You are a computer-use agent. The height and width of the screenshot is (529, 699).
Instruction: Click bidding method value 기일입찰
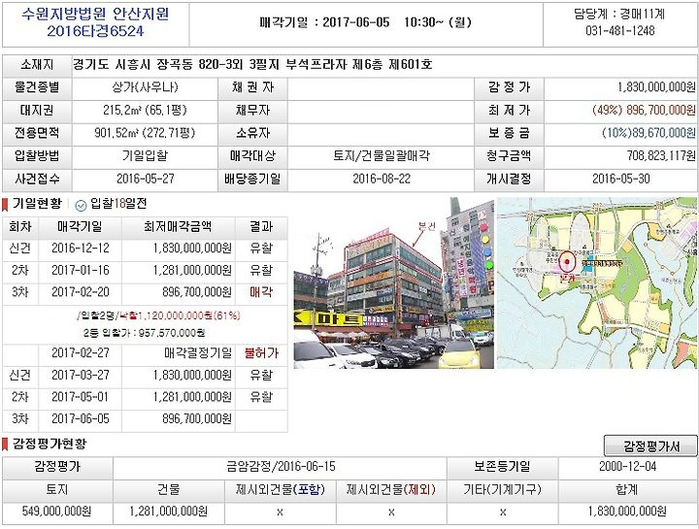(145, 156)
